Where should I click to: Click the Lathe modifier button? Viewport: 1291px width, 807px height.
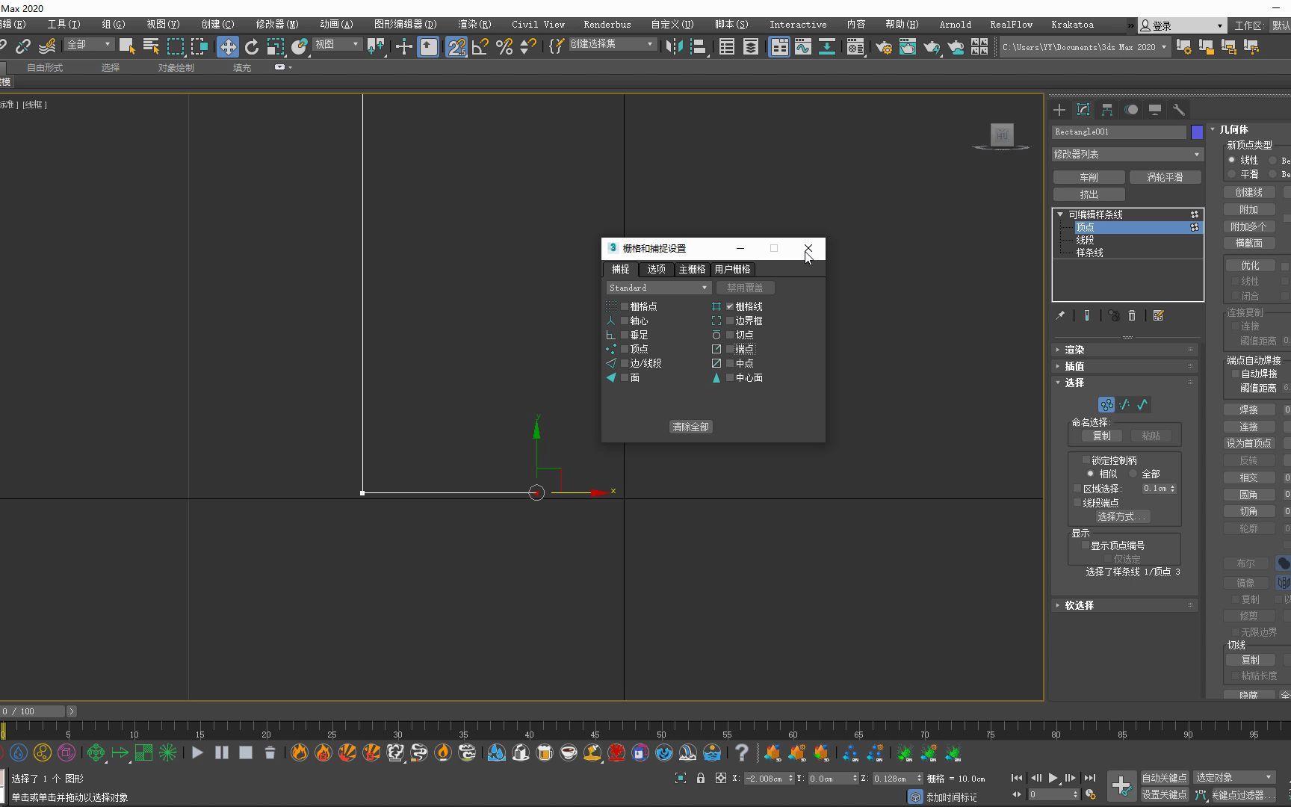click(x=1089, y=177)
